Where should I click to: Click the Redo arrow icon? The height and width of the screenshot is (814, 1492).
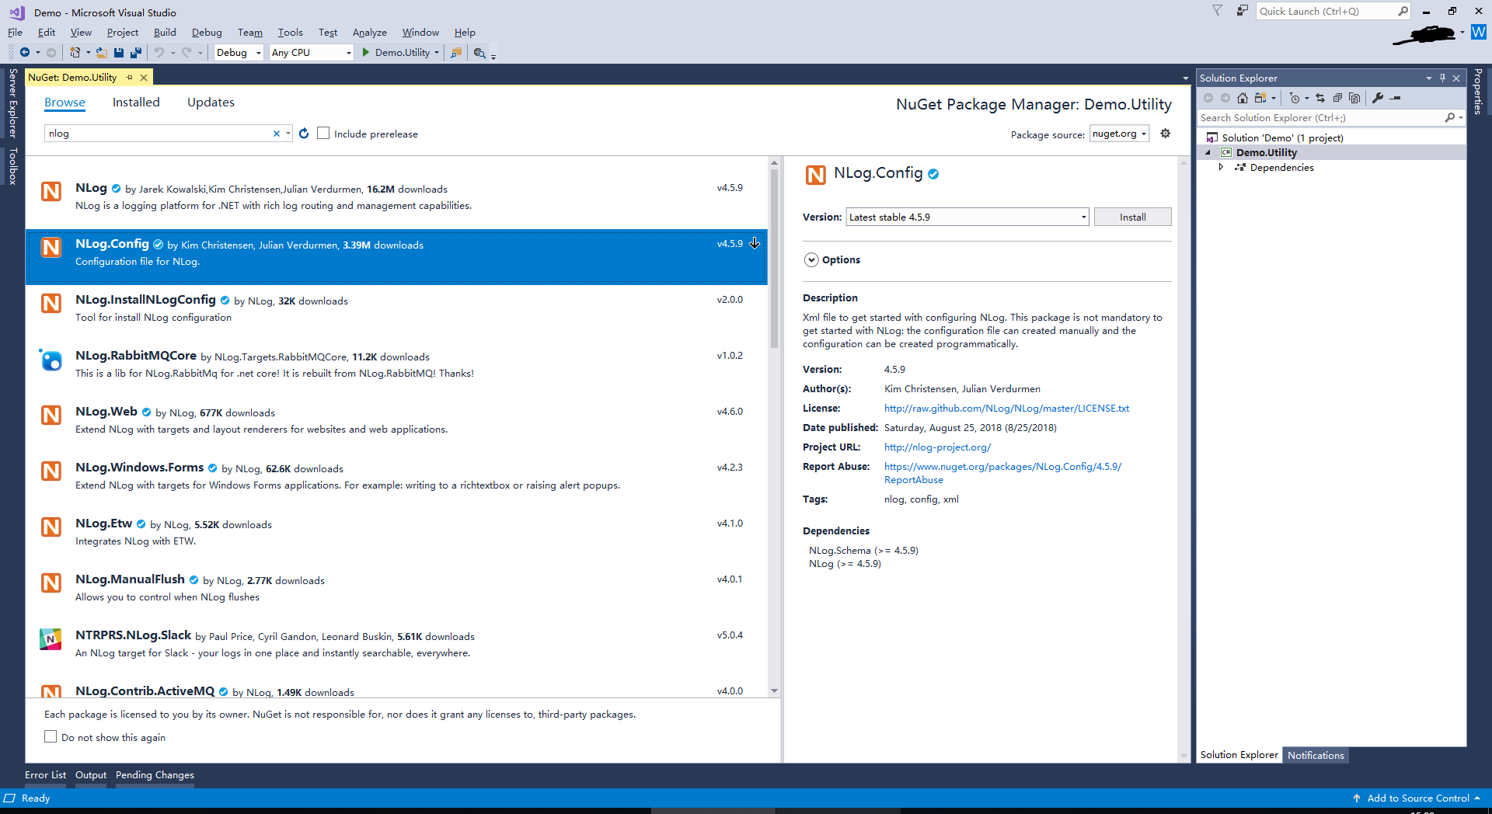point(186,53)
